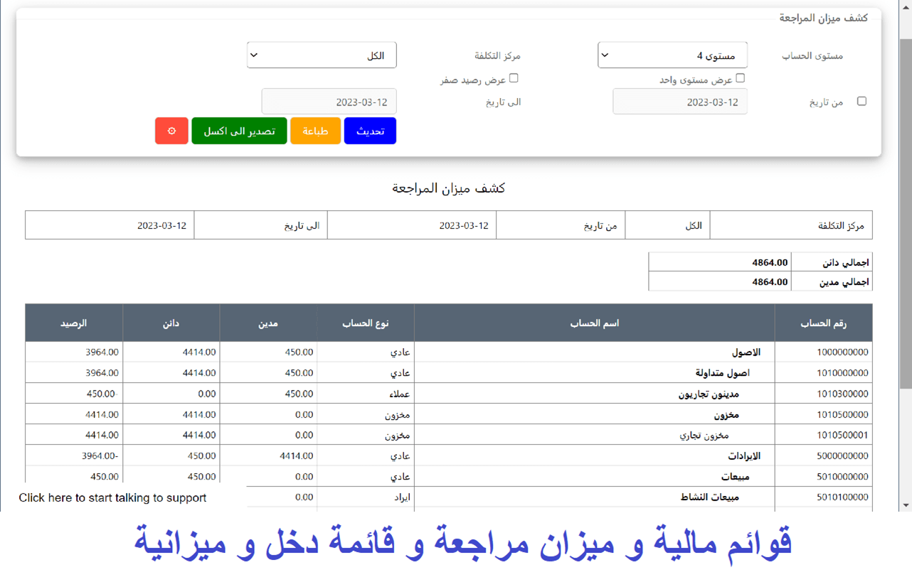912x582 pixels.
Task: Click the من تاريخ date field
Action: (679, 102)
